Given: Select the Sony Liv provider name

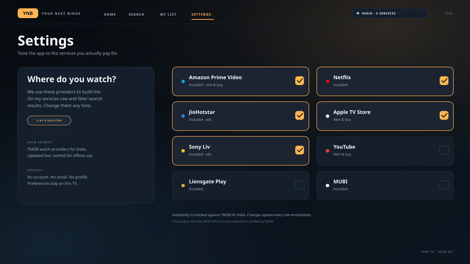Looking at the screenshot, I should (x=199, y=147).
